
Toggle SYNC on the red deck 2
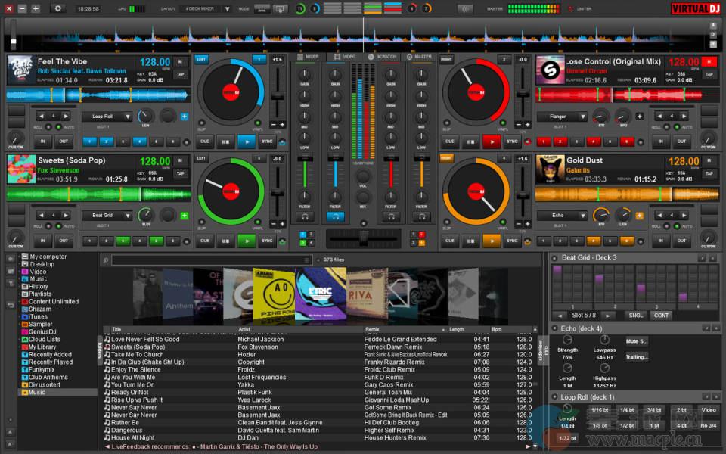click(x=512, y=141)
